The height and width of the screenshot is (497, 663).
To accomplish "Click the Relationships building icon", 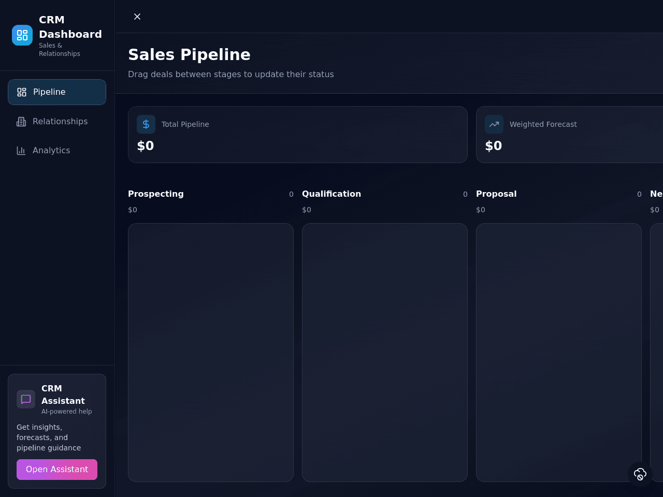I will pyautogui.click(x=21, y=122).
